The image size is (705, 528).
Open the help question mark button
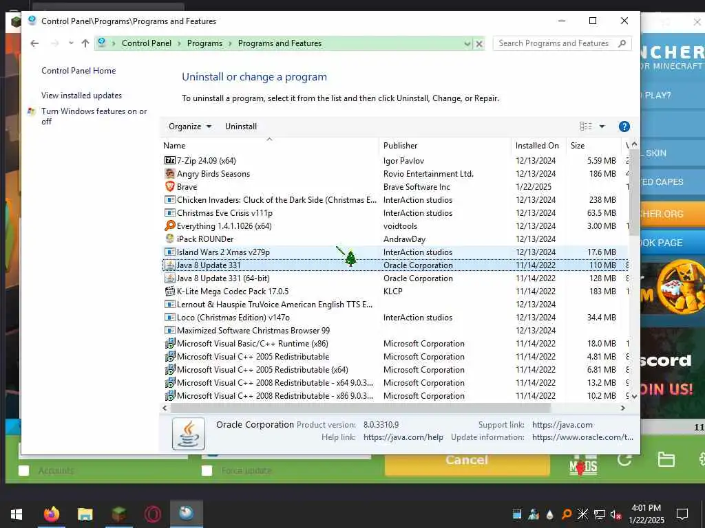624,126
